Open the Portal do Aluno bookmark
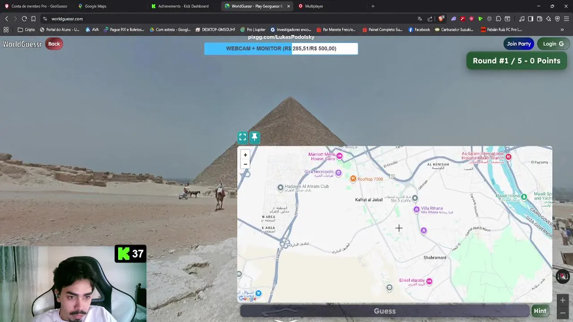Viewport: 573px width, 322px height. 60,30
